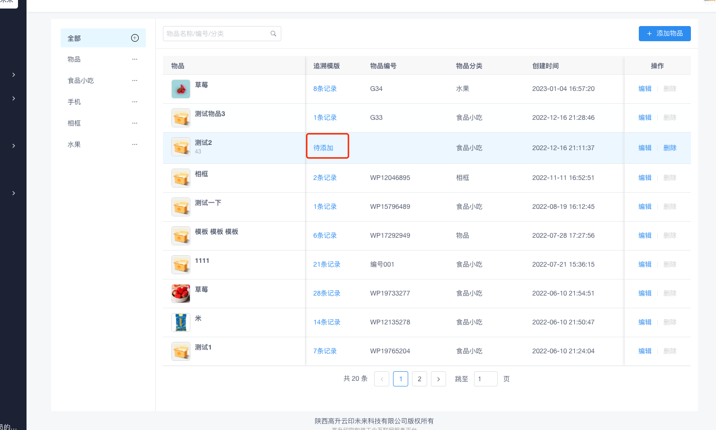Click the 共 20 条 total count text
The width and height of the screenshot is (716, 430).
pyautogui.click(x=356, y=378)
